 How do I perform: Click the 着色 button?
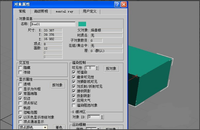tap(59, 127)
